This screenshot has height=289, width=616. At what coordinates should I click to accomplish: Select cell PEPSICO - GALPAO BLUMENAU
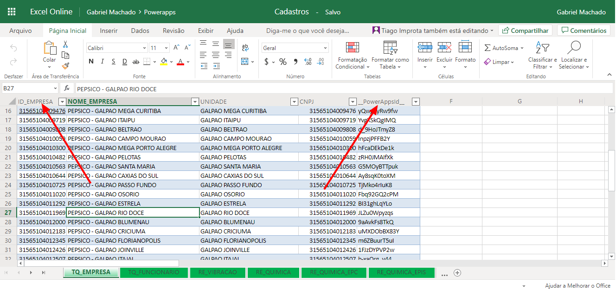coord(133,222)
